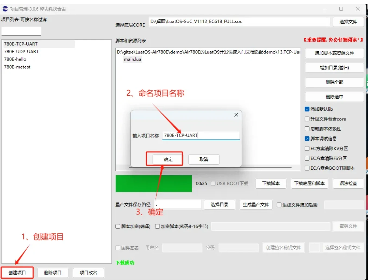Uncheck 添加默认lib checkbox

(x=307, y=109)
